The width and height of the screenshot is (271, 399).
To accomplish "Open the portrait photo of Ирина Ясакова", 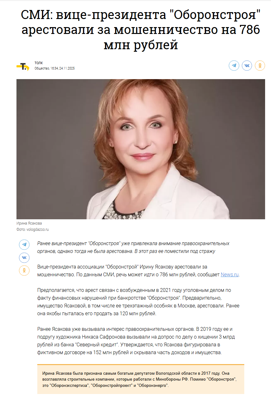I will click(x=141, y=149).
